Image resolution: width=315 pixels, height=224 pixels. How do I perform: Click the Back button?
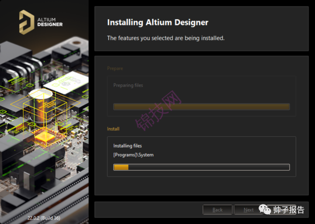point(217,210)
